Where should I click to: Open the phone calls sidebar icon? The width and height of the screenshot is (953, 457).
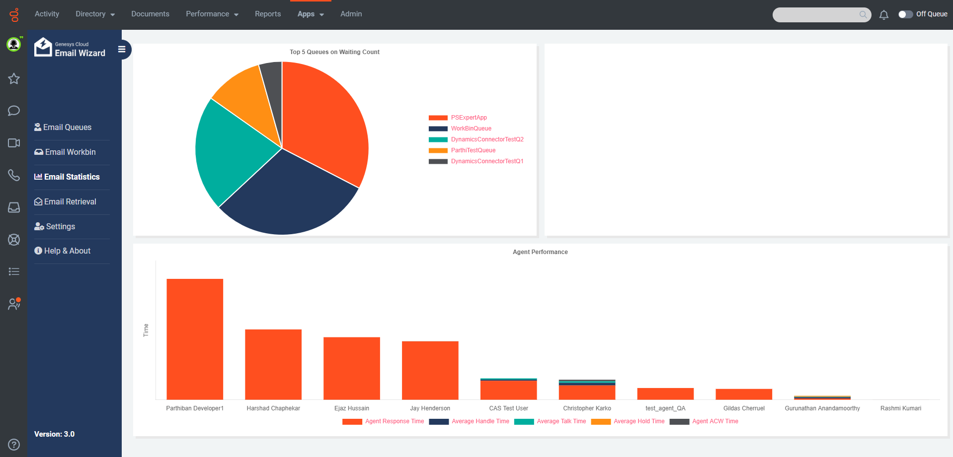pos(14,175)
